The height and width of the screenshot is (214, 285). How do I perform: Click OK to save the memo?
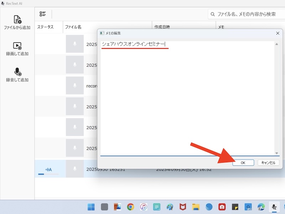pyautogui.click(x=243, y=163)
